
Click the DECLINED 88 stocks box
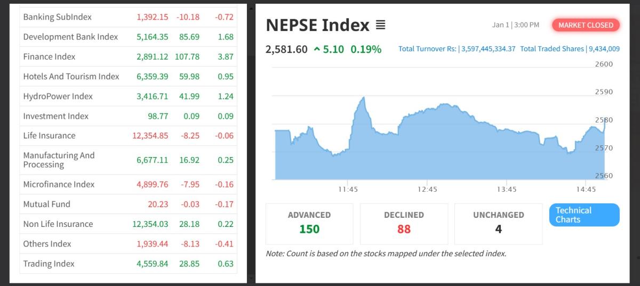(x=404, y=223)
